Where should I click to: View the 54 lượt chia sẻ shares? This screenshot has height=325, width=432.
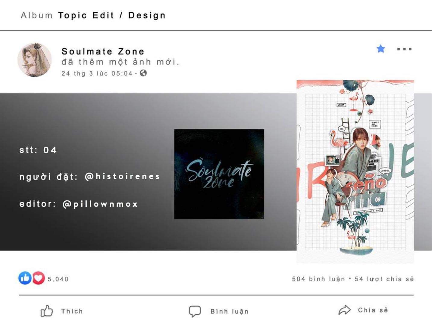(x=384, y=279)
